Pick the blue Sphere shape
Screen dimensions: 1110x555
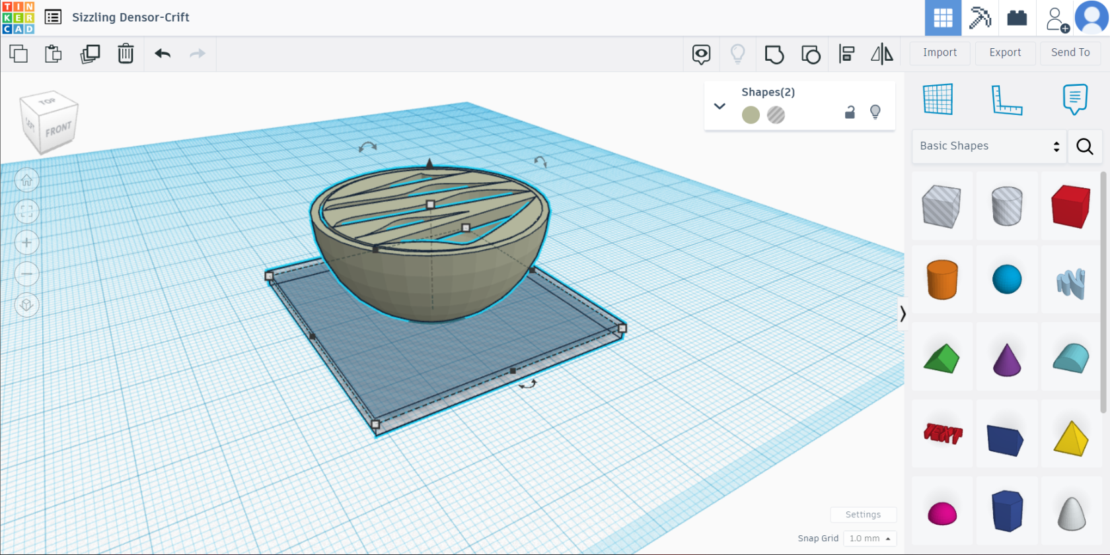pos(1007,279)
